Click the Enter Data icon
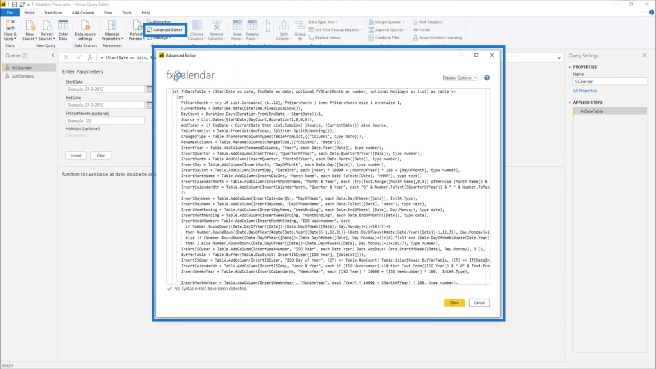 click(x=63, y=26)
